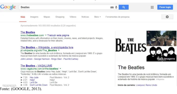Click the www.vagalume.com.br/the-beatles/ URL text
This screenshot has height=94, width=177.
pos(39,69)
